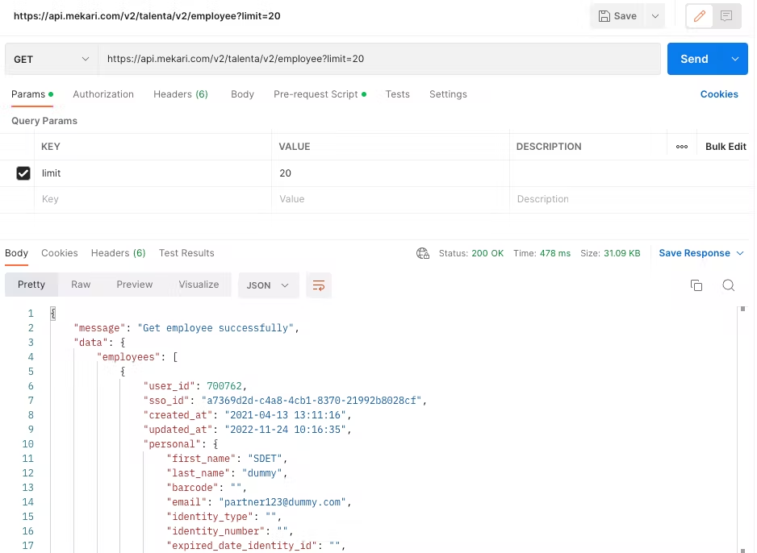Switch to Visualize response view
The image size is (757, 553).
[199, 285]
